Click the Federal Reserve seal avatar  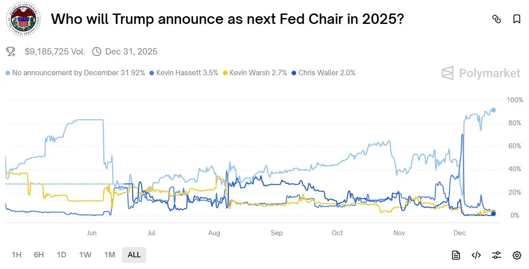[23, 19]
